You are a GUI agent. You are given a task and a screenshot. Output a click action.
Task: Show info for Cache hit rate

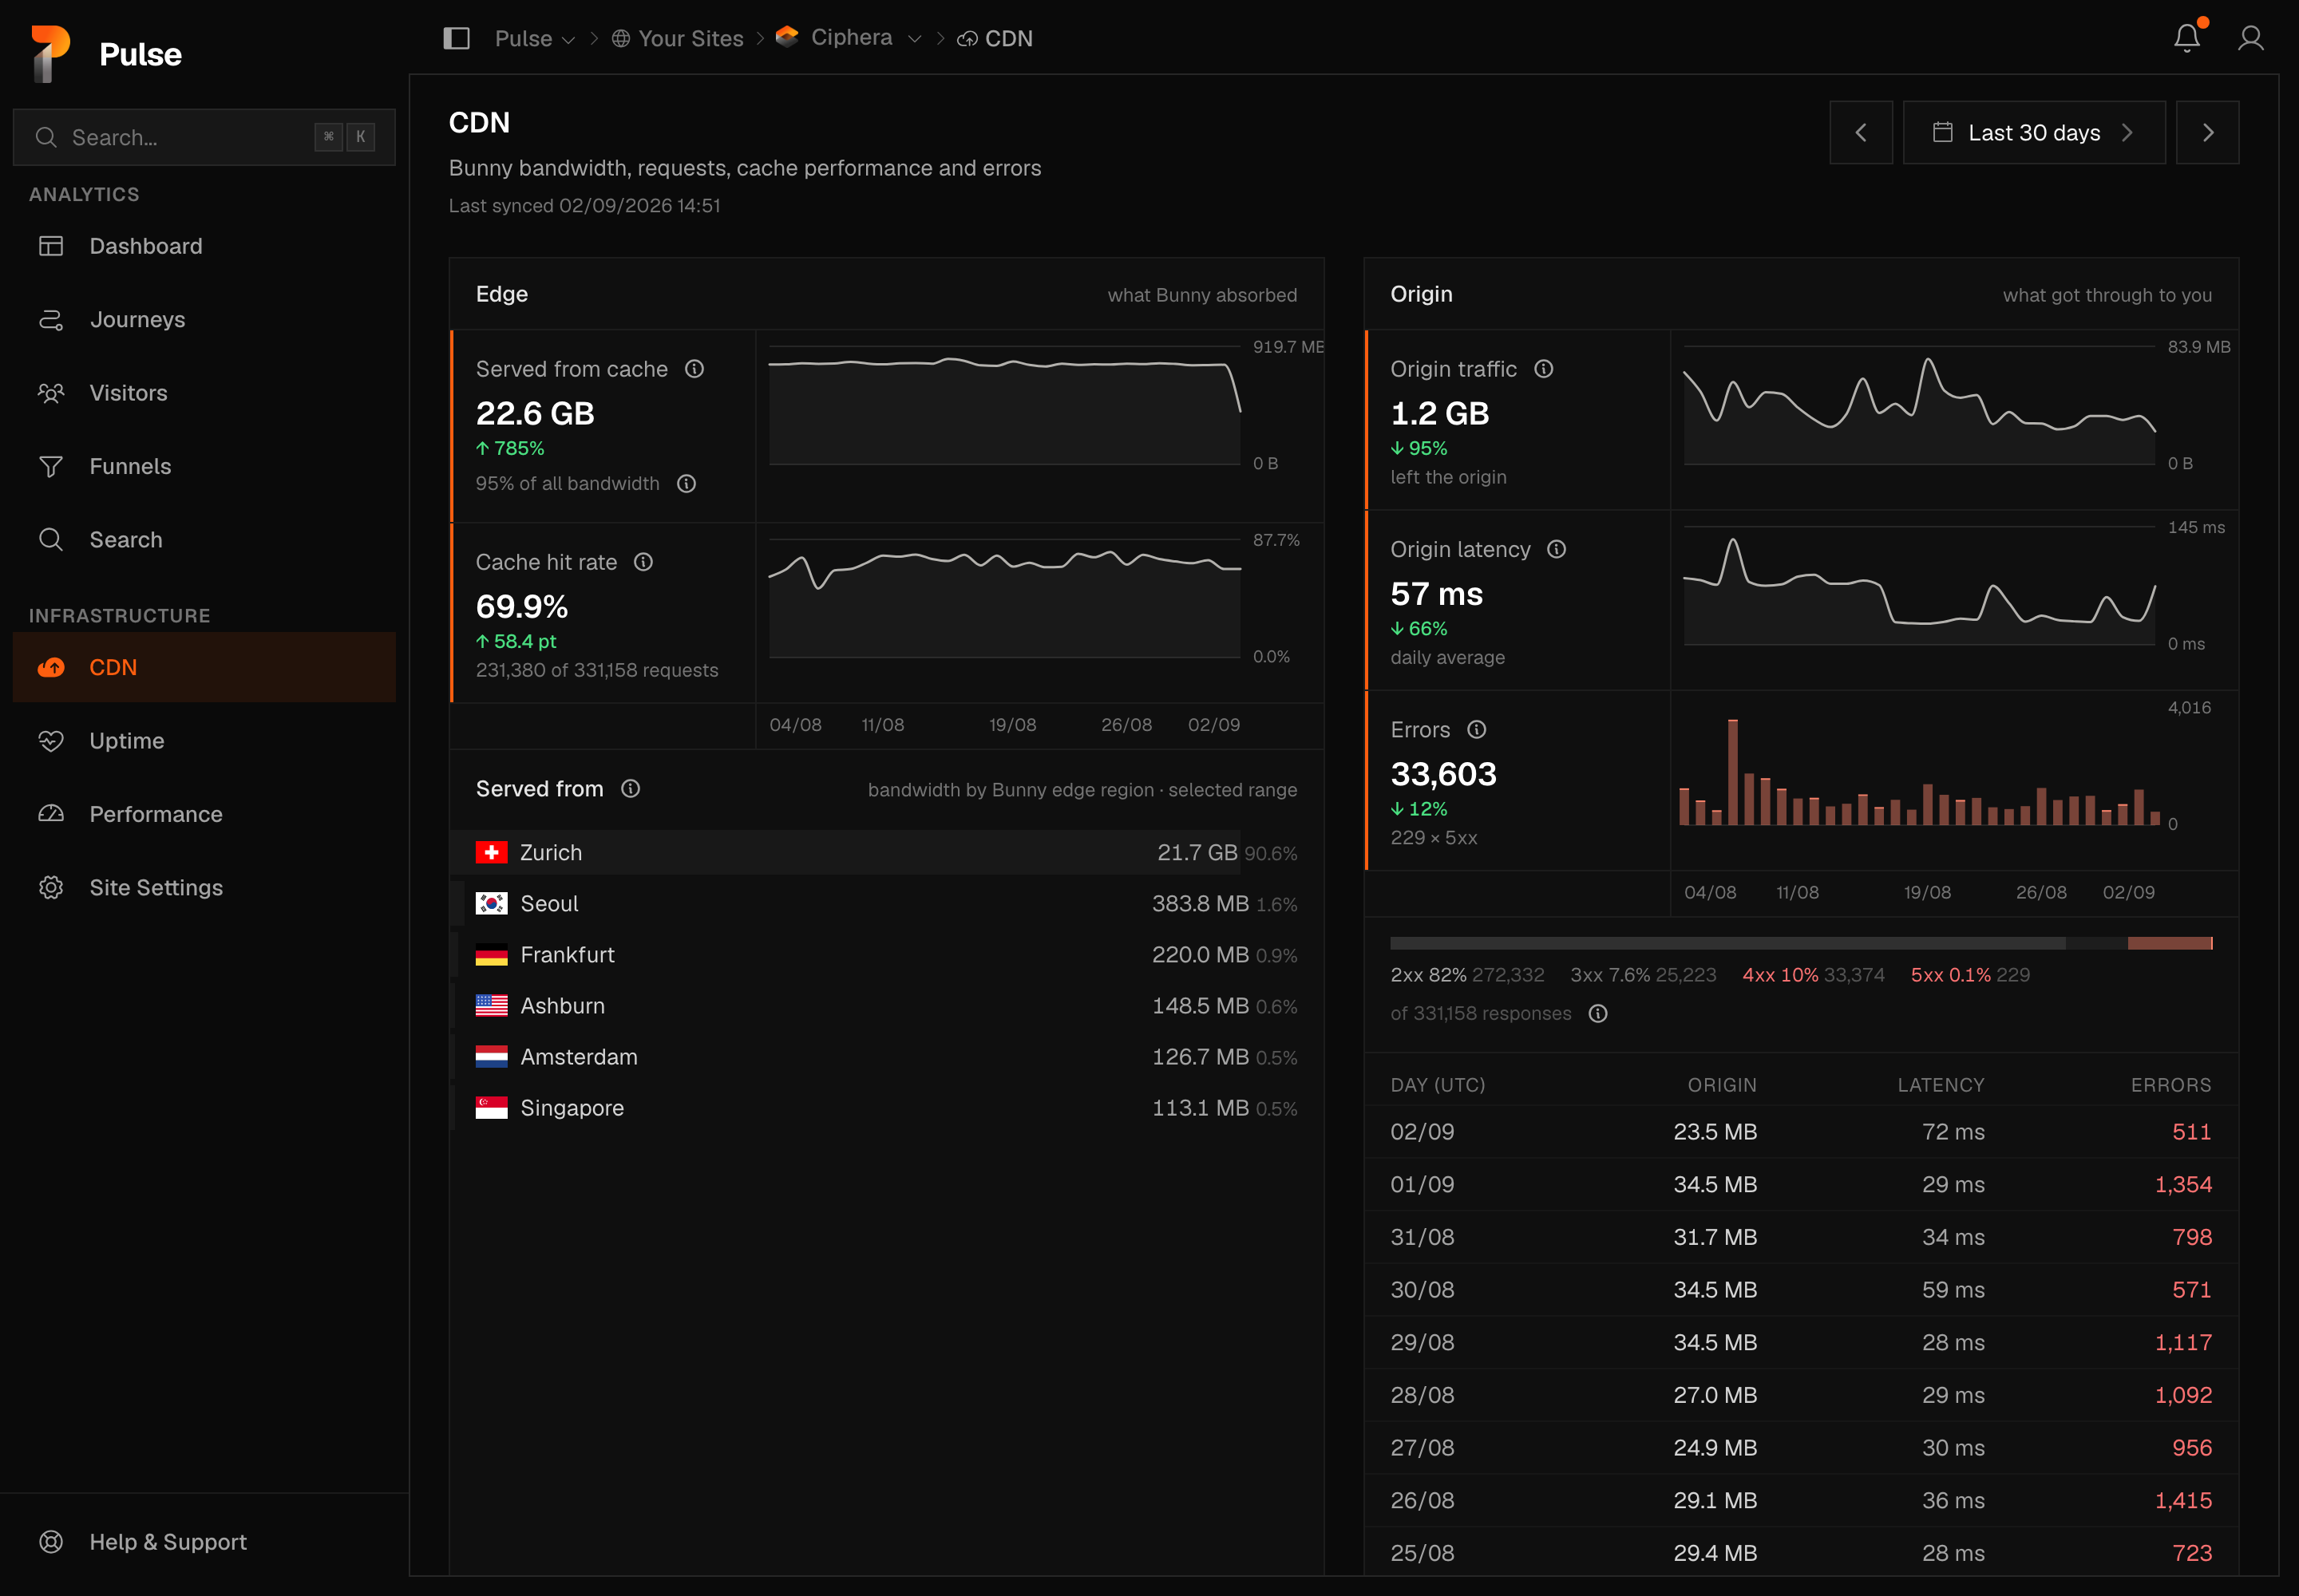[643, 562]
